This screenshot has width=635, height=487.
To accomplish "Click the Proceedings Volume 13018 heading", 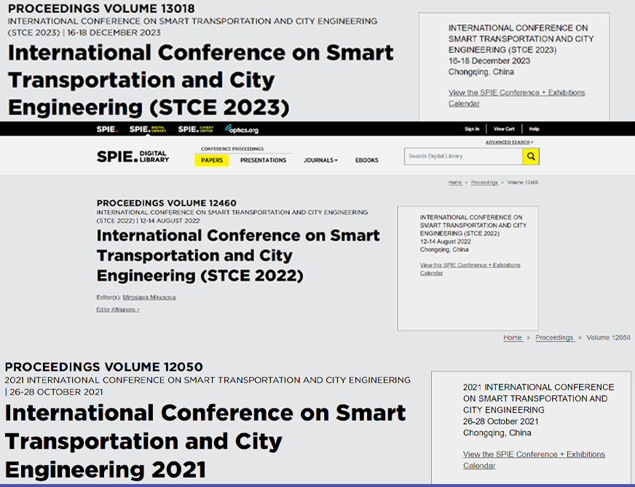I will point(101,8).
